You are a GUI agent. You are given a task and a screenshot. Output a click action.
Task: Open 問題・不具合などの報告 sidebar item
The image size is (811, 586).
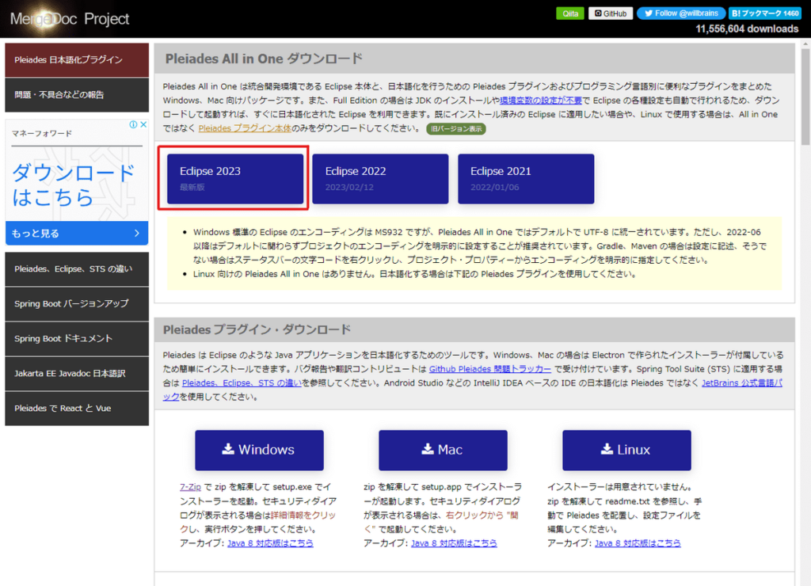click(x=77, y=95)
